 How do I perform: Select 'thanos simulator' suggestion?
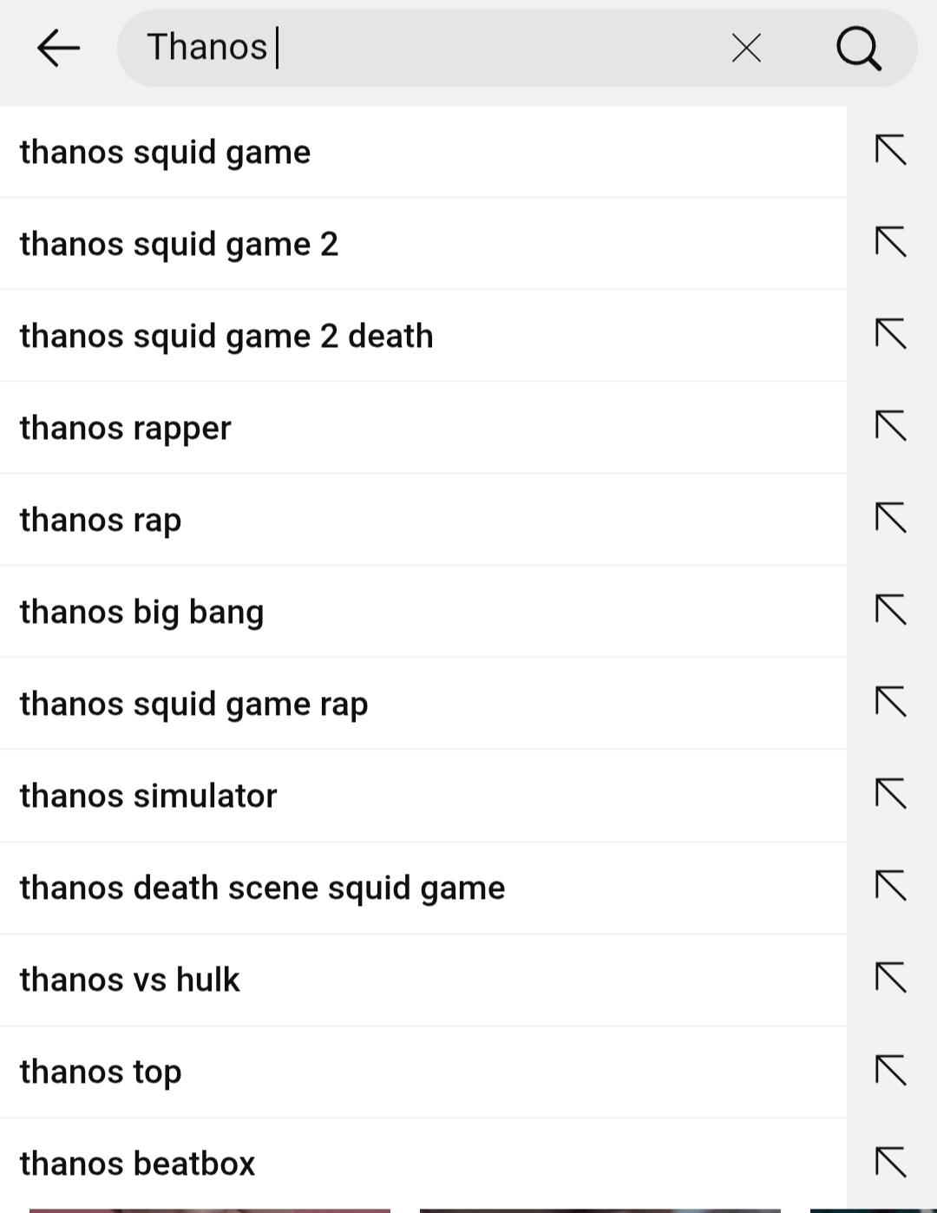coord(148,796)
